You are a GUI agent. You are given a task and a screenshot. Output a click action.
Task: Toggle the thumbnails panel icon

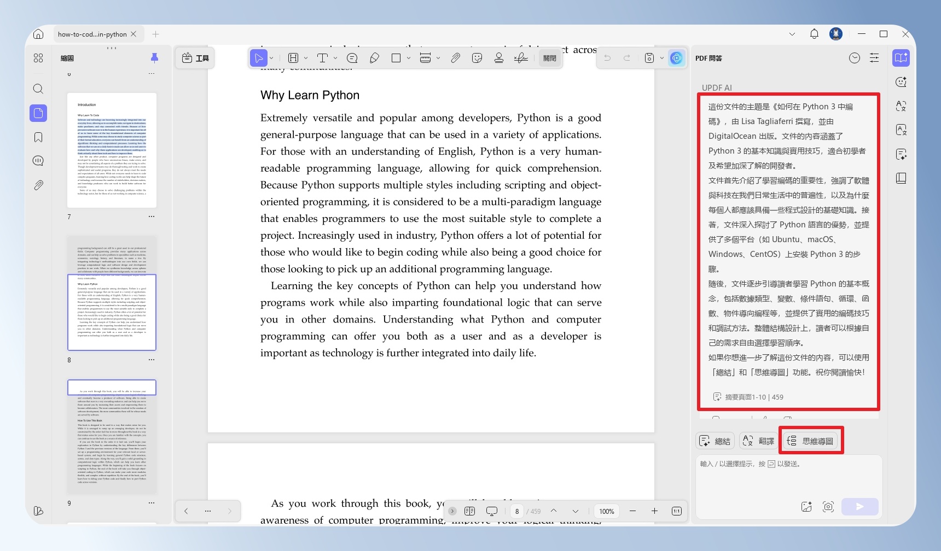[x=38, y=113]
